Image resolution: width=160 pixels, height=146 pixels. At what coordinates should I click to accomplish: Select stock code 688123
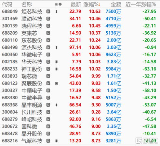[10, 83]
